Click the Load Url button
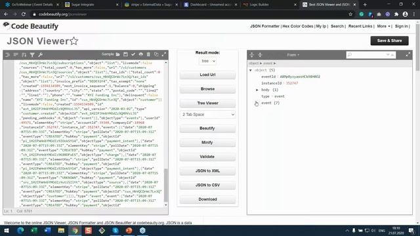This screenshot has width=420, height=236. click(x=207, y=75)
